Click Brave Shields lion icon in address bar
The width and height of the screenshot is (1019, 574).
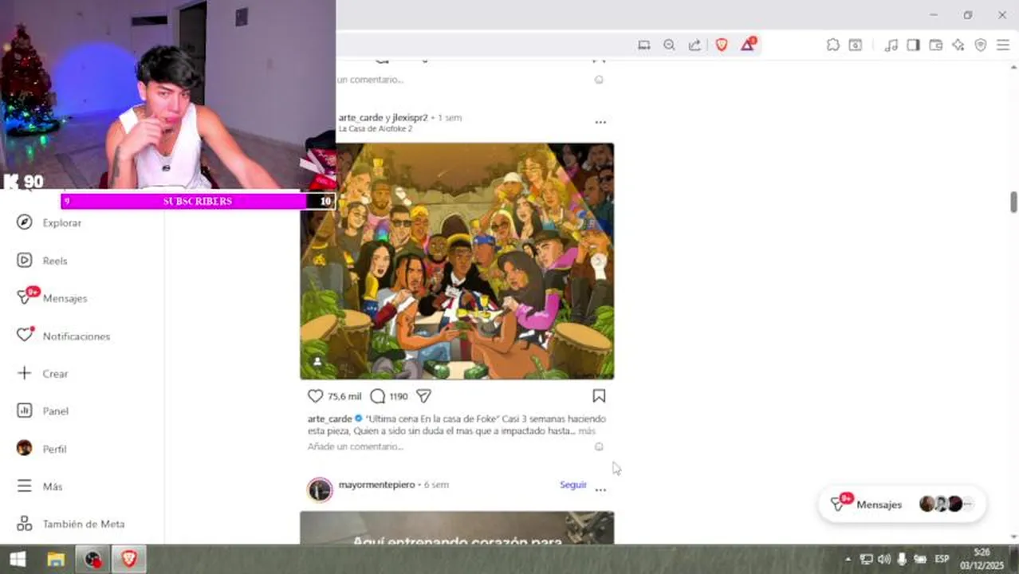point(722,45)
